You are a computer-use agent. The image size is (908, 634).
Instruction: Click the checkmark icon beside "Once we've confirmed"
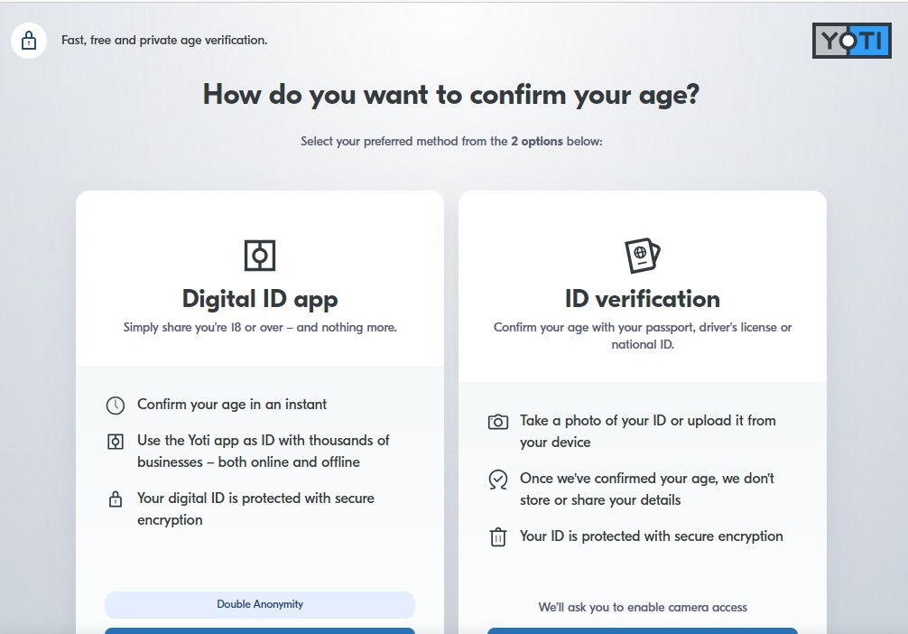click(498, 480)
